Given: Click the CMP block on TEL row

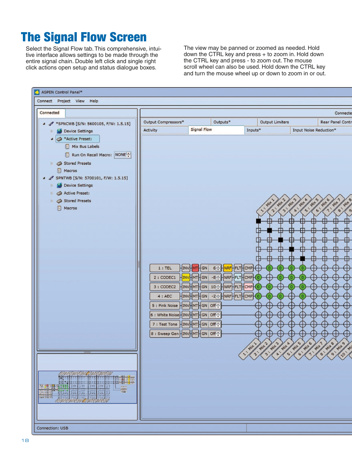Looking at the screenshot, I should click(249, 268).
